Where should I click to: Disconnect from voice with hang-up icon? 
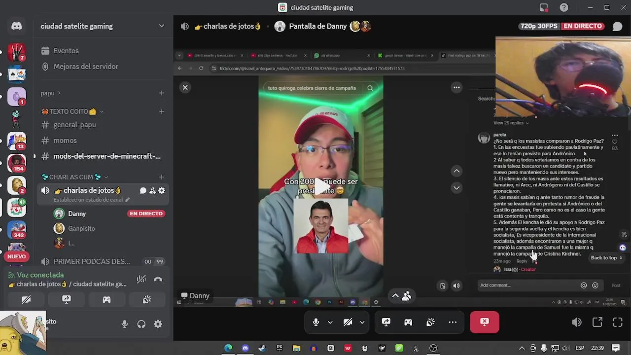point(158,279)
